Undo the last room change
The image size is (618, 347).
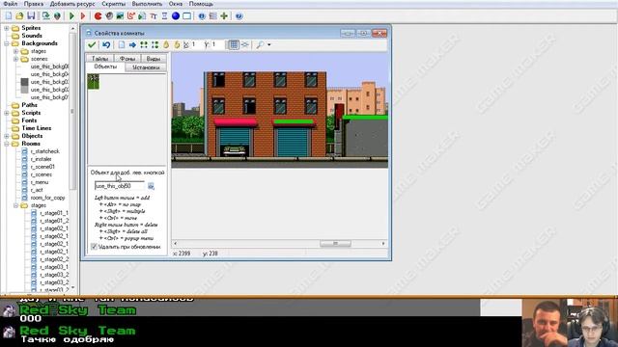click(106, 45)
